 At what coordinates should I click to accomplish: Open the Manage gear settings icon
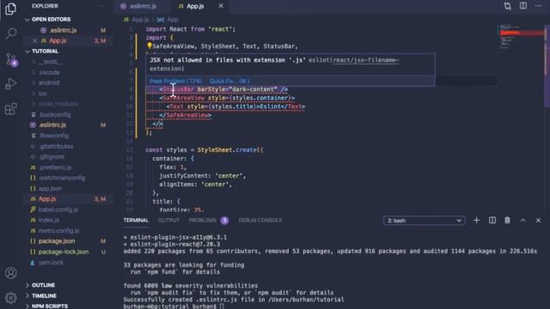(11, 298)
